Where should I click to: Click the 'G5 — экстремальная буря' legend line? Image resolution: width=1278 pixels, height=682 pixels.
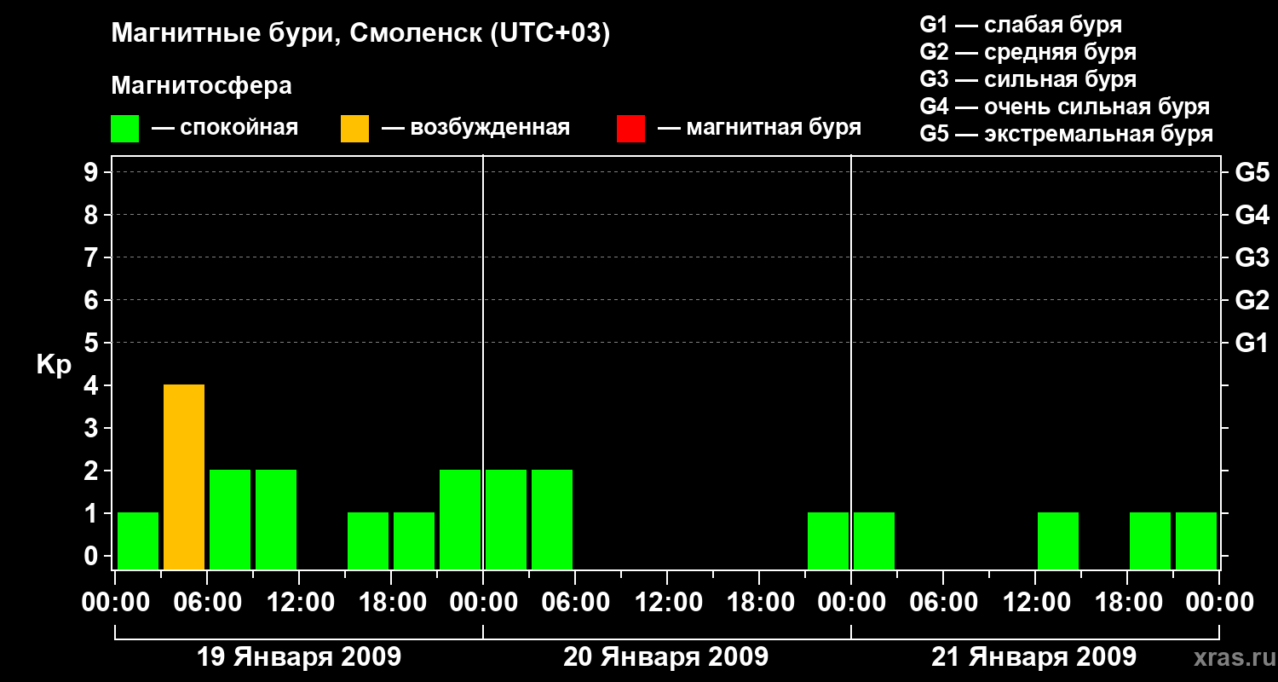click(x=1066, y=134)
